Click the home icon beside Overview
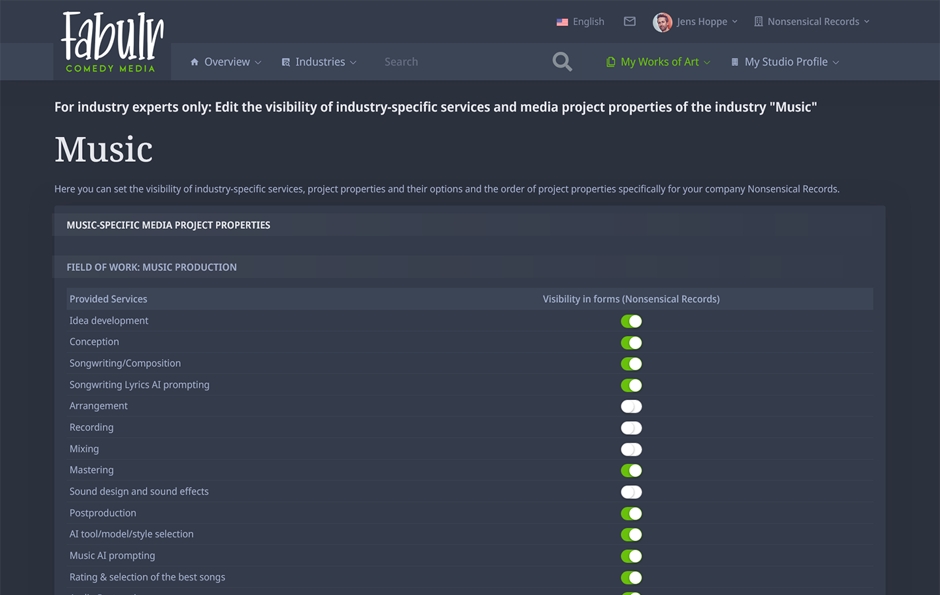Viewport: 940px width, 595px height. 194,61
